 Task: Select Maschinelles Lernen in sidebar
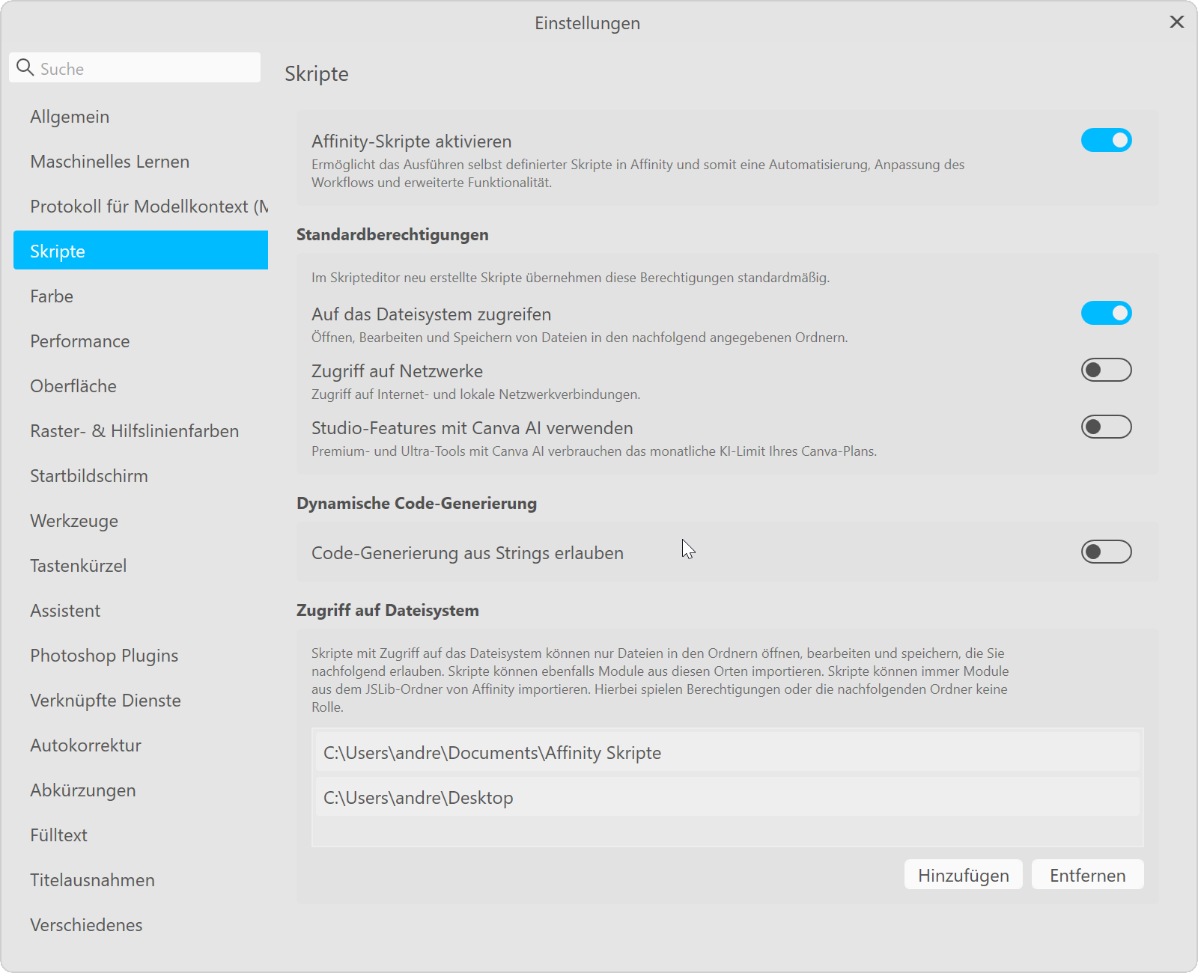click(x=141, y=162)
